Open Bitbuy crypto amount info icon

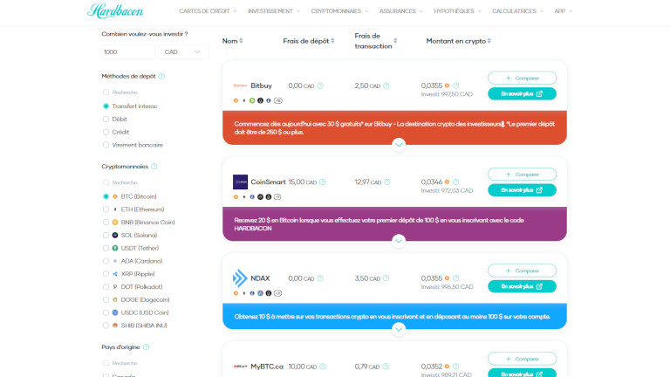click(x=456, y=86)
